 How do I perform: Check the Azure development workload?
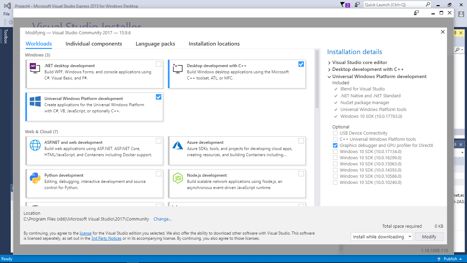pyautogui.click(x=301, y=141)
